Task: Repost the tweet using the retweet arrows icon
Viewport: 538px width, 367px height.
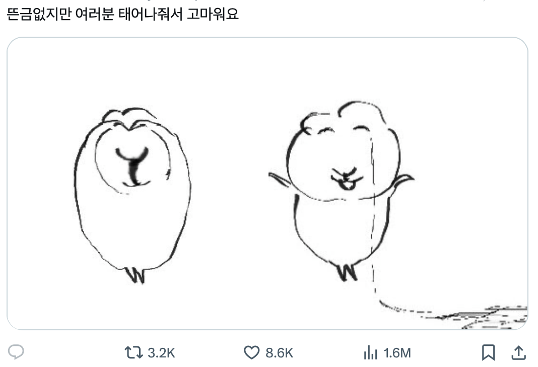Action: click(134, 353)
